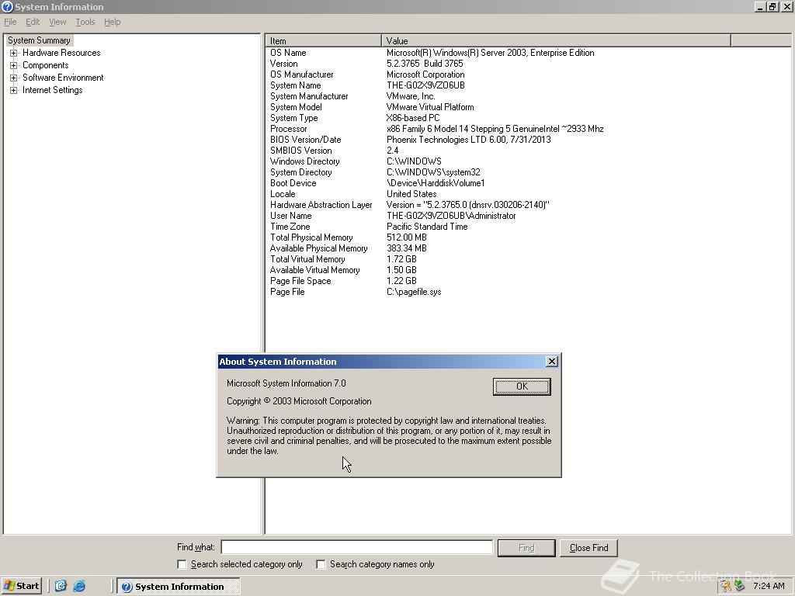The width and height of the screenshot is (795, 596).
Task: Click the VMware Virtual Platform value
Action: pos(430,107)
